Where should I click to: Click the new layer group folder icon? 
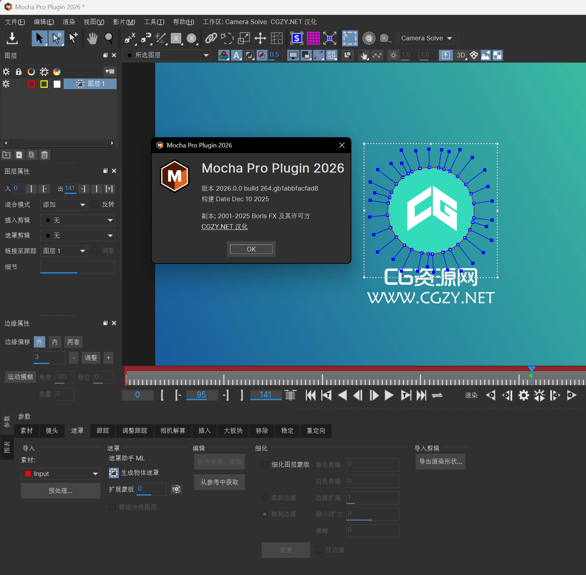coord(6,155)
